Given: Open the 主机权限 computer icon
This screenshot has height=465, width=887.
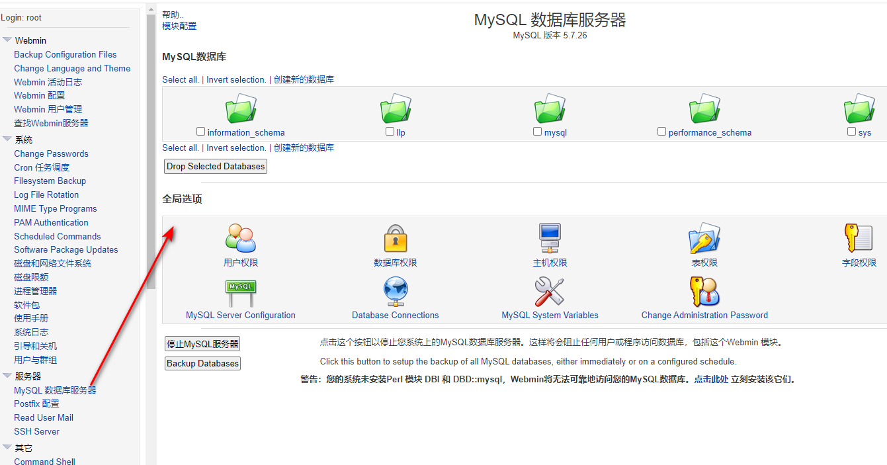Looking at the screenshot, I should [550, 238].
